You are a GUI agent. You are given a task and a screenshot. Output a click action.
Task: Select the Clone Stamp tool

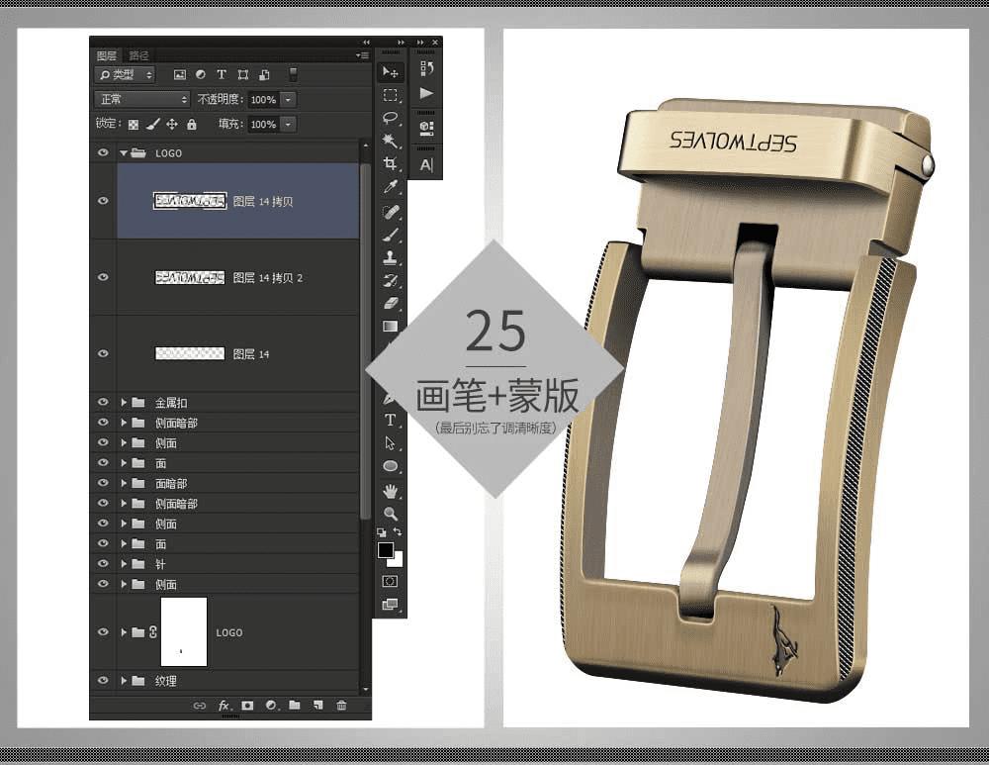391,257
